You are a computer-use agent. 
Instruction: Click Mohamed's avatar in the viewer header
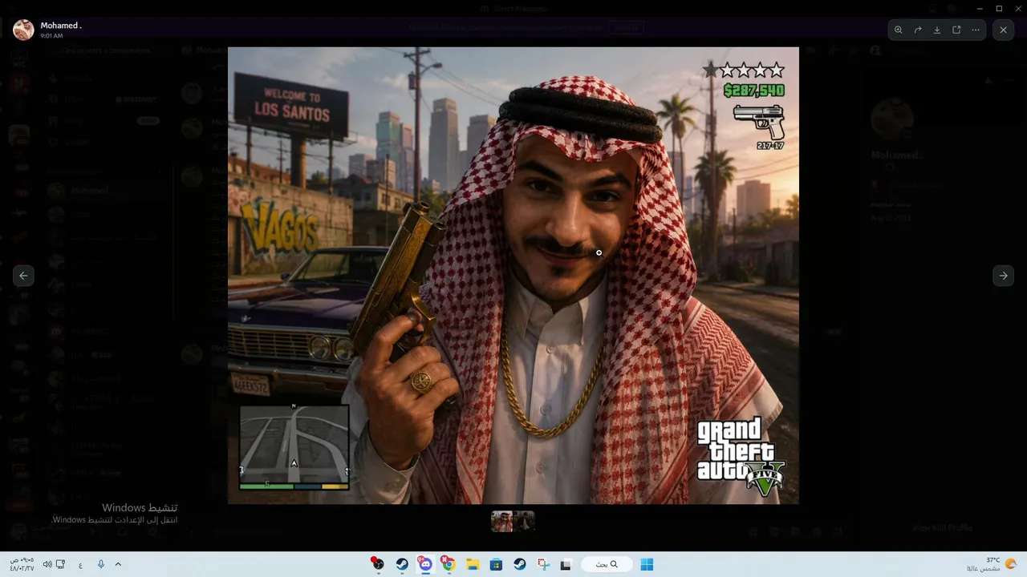pos(24,30)
